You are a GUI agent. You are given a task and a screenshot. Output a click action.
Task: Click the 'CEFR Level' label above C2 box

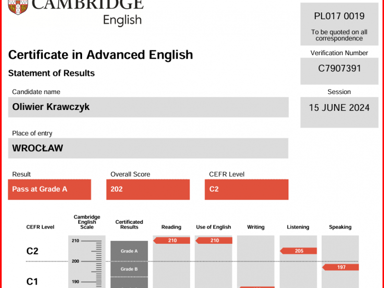coord(227,174)
